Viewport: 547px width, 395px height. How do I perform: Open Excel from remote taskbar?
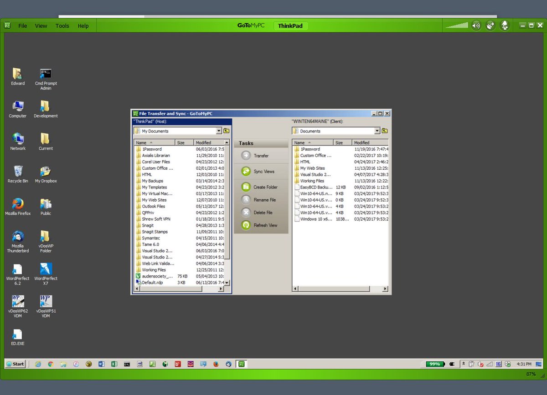[x=114, y=364]
